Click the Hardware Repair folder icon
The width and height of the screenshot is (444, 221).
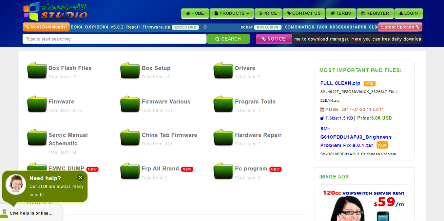coord(223,137)
